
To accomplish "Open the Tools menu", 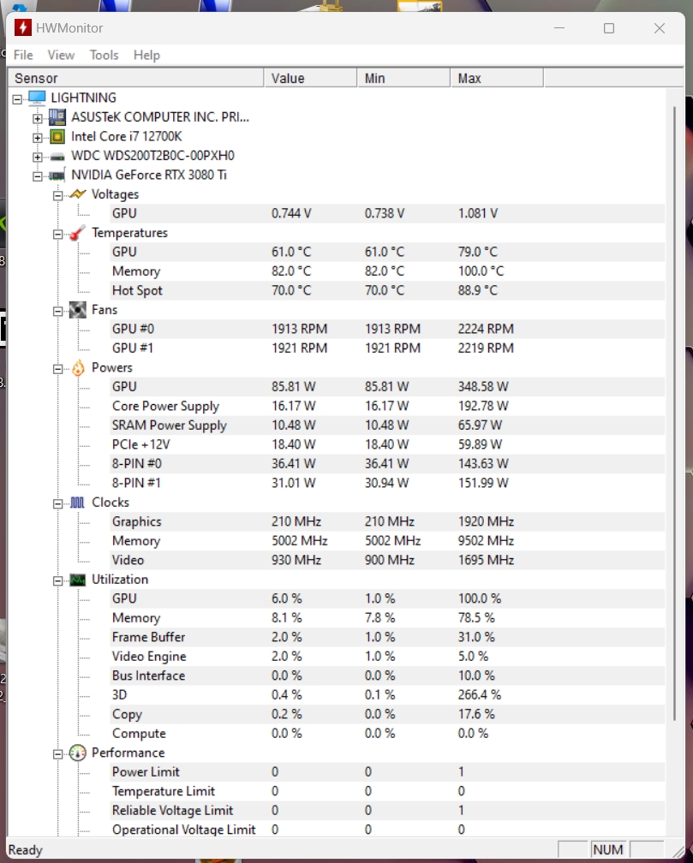I will 104,55.
